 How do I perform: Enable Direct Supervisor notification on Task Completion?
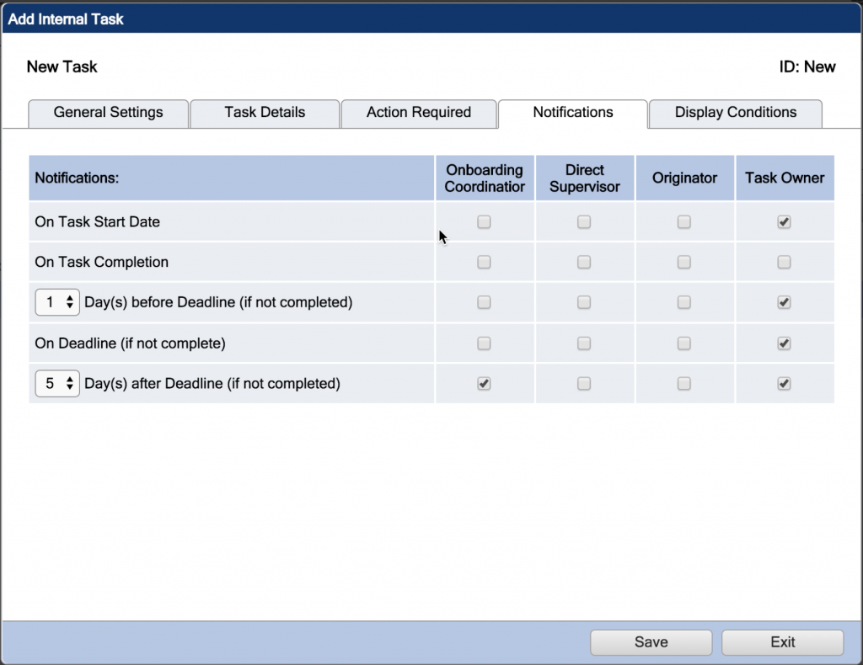(585, 262)
